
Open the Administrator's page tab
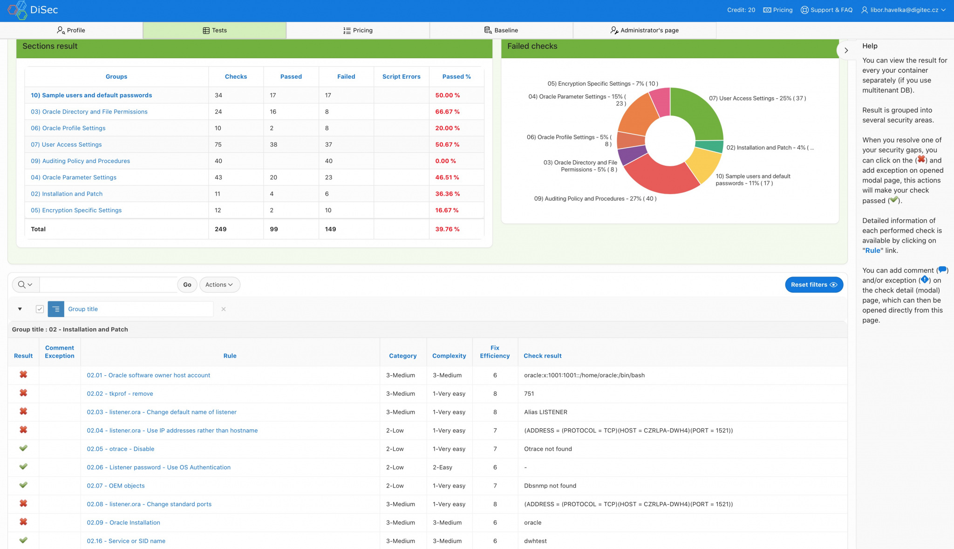click(x=644, y=30)
